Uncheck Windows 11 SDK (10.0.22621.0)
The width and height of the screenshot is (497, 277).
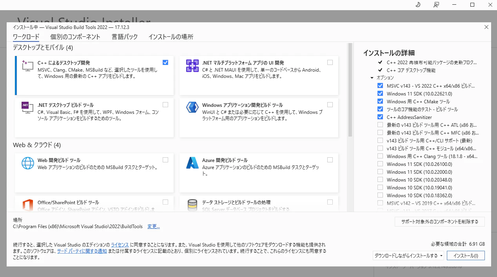pos(380,94)
